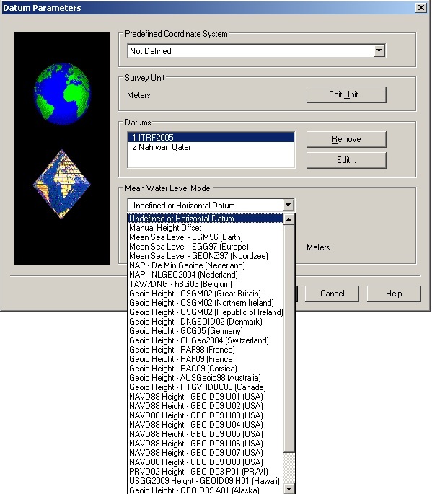Click the list scrollbar down arrow
Image resolution: width=432 pixels, height=494 pixels.
(x=289, y=489)
